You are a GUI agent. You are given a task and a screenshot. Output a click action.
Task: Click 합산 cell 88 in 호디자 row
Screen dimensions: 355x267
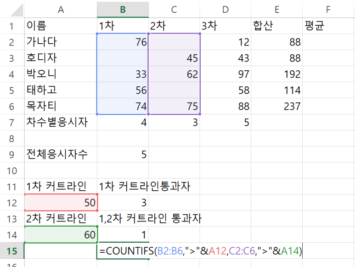tap(276, 58)
